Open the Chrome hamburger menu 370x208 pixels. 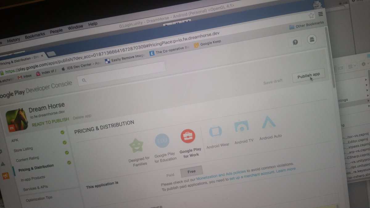pyautogui.click(x=321, y=14)
